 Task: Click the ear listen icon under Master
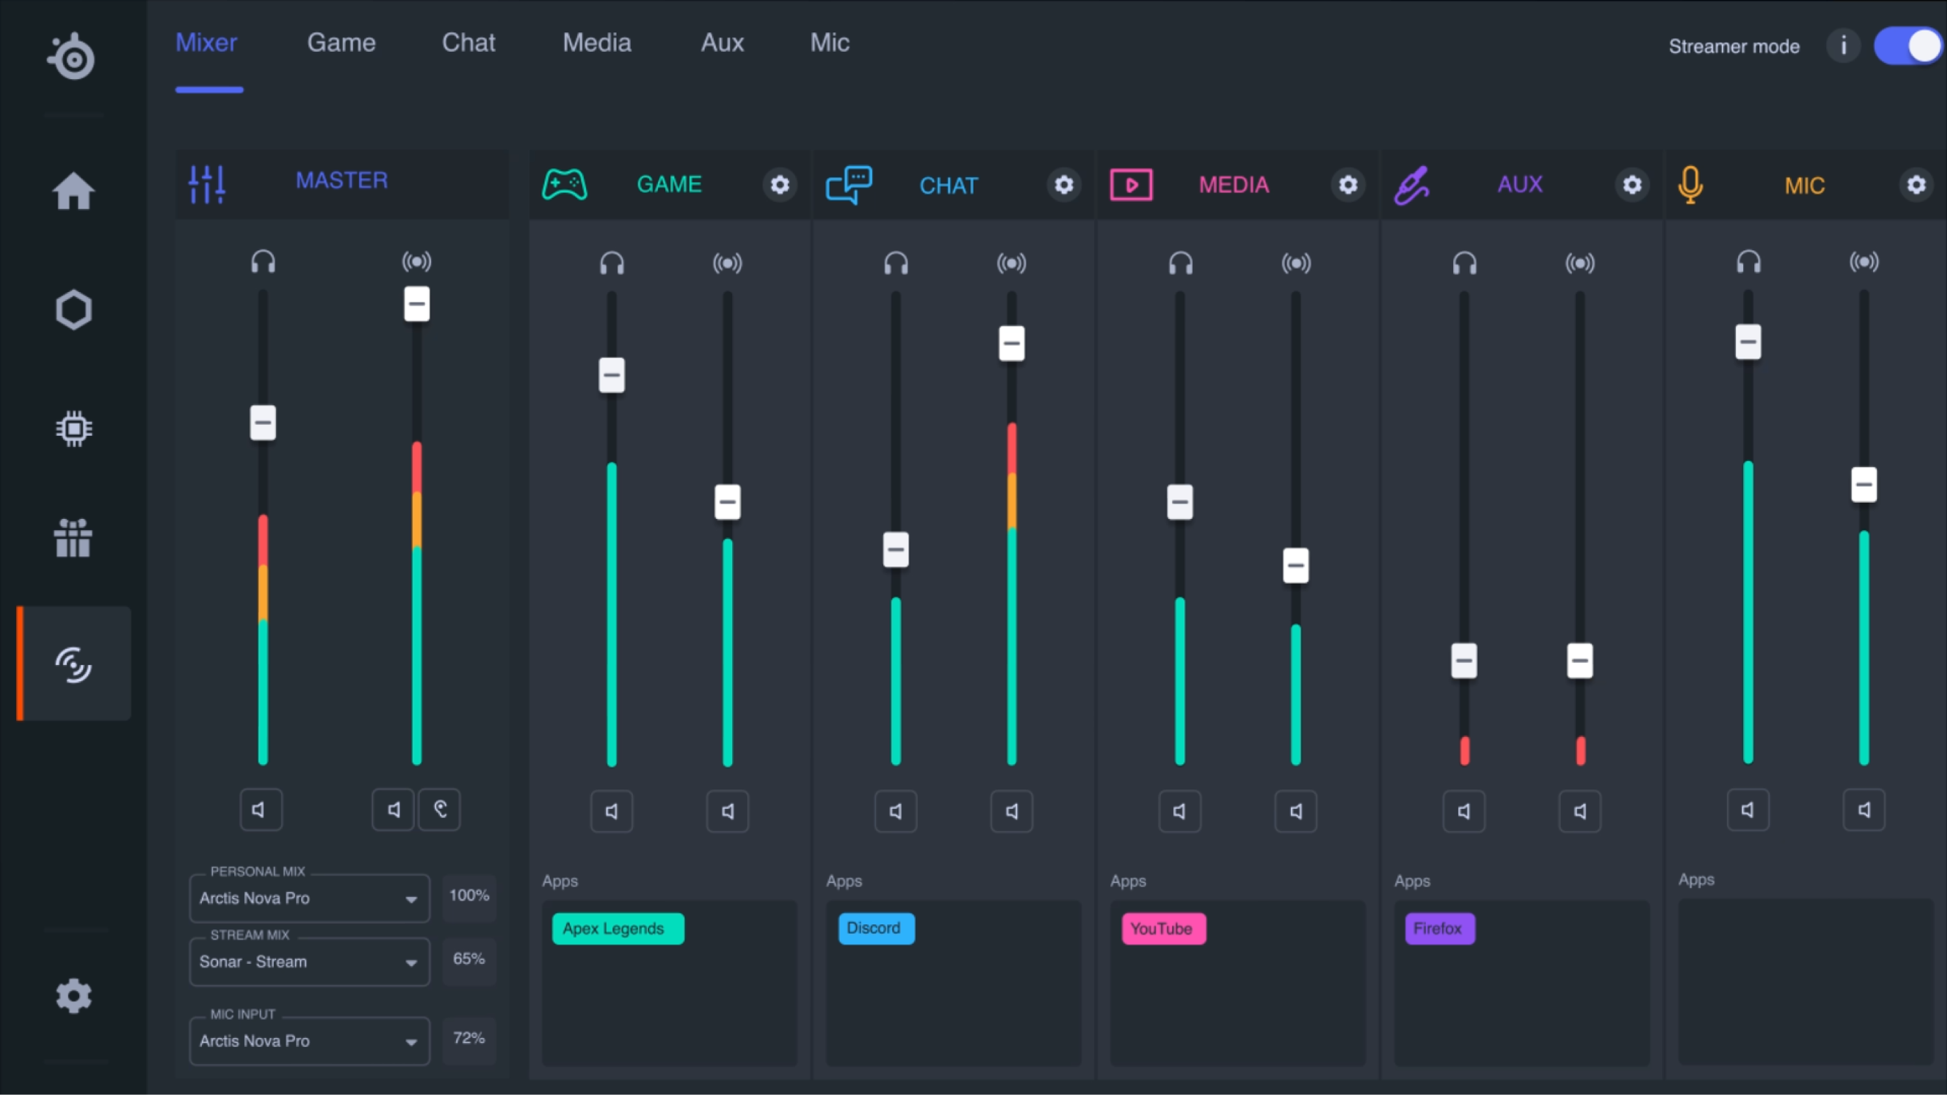point(440,810)
